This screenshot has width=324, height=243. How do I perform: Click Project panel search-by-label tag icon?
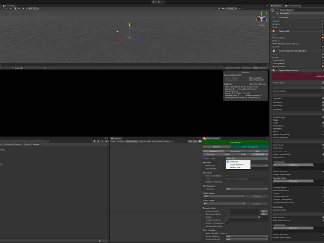point(98,141)
